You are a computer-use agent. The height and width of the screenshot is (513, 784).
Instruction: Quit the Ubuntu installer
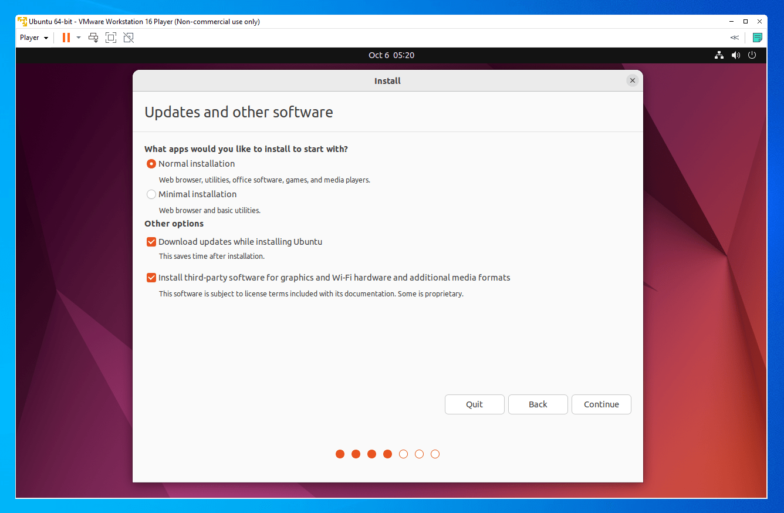pos(475,404)
